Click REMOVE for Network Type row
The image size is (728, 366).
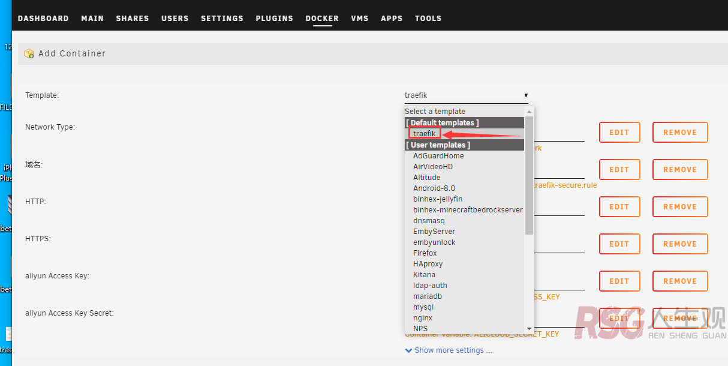point(680,133)
